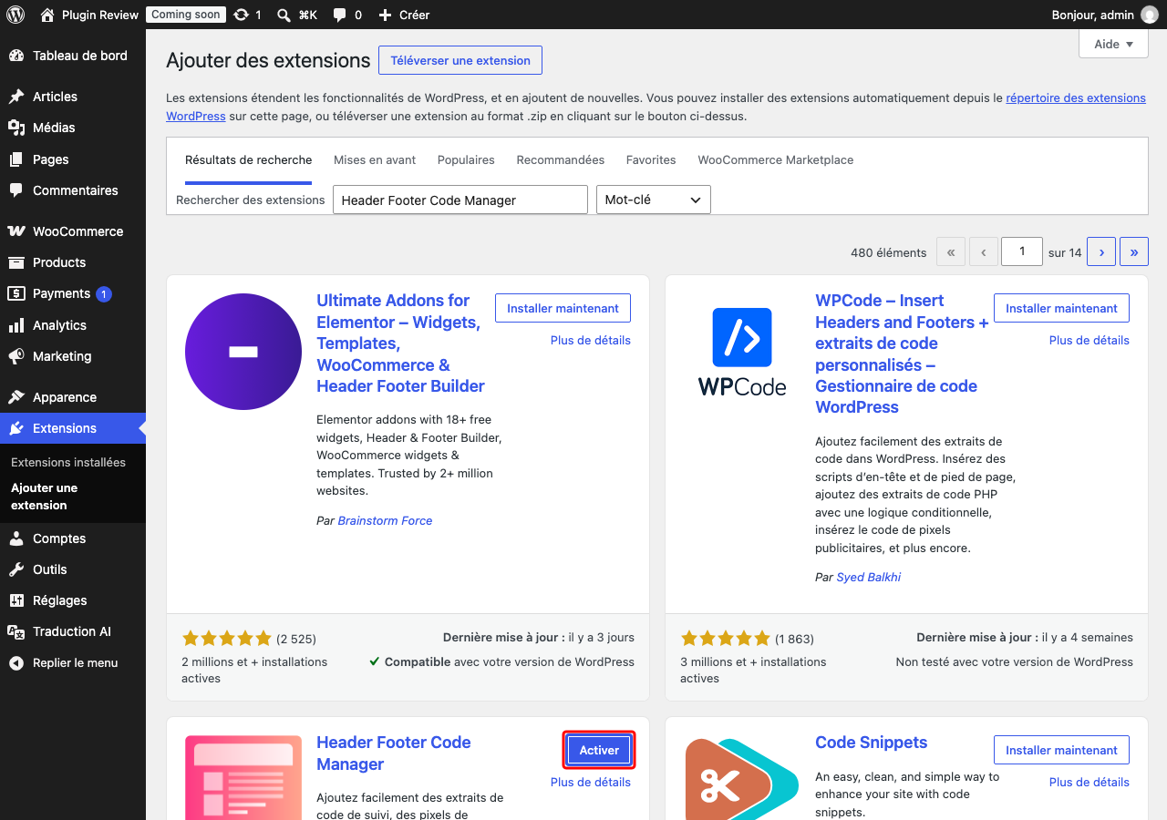Click the Pages sidebar icon

coord(16,159)
